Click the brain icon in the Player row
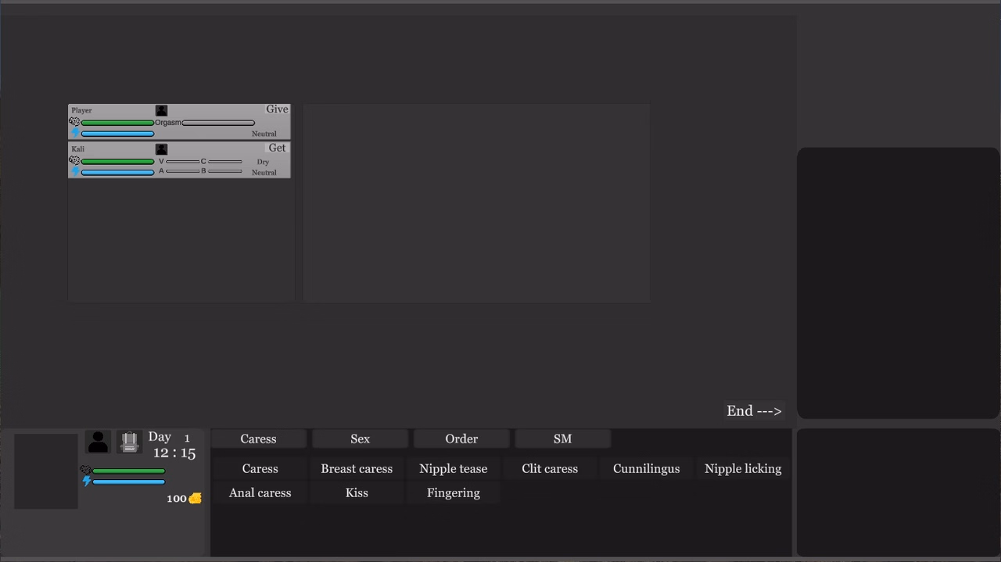The image size is (1001, 562). [74, 122]
